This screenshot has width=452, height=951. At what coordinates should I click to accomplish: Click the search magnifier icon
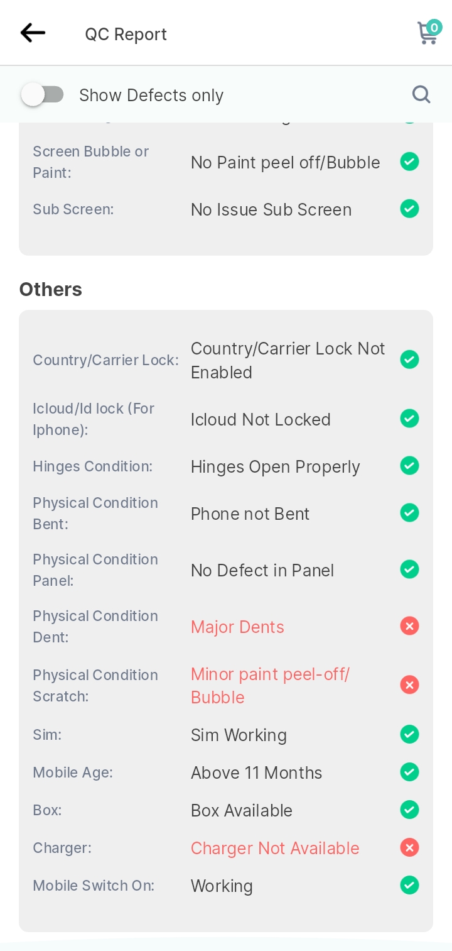coord(421,95)
